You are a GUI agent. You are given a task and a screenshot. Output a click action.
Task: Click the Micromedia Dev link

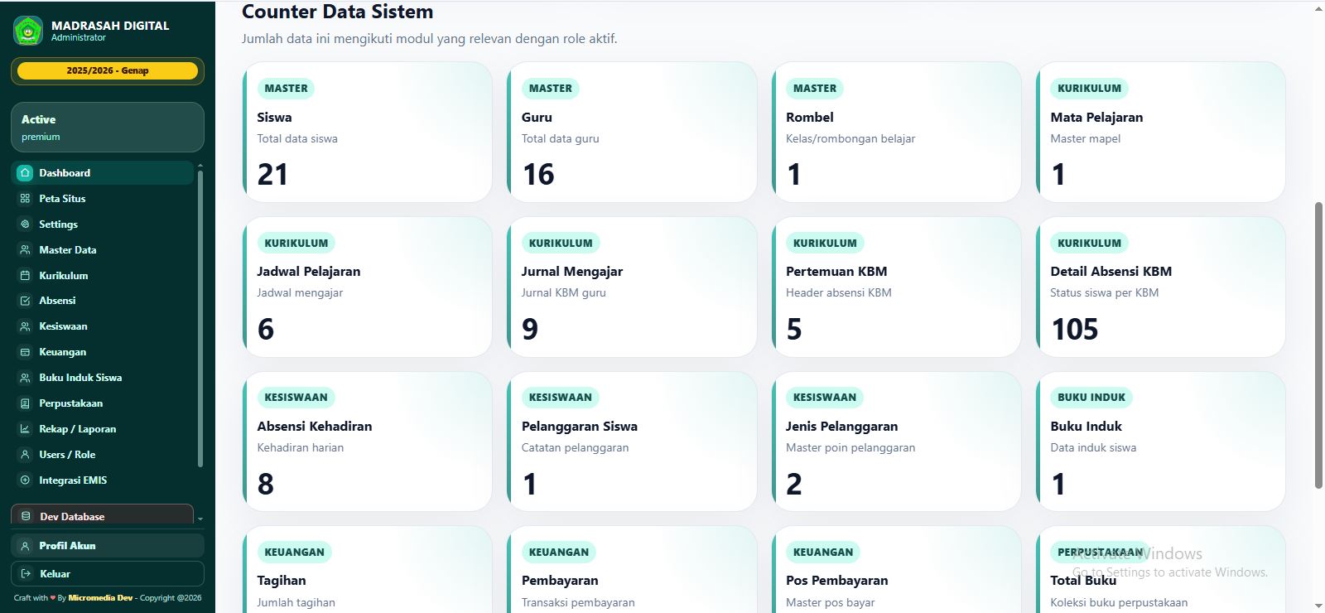tap(100, 598)
